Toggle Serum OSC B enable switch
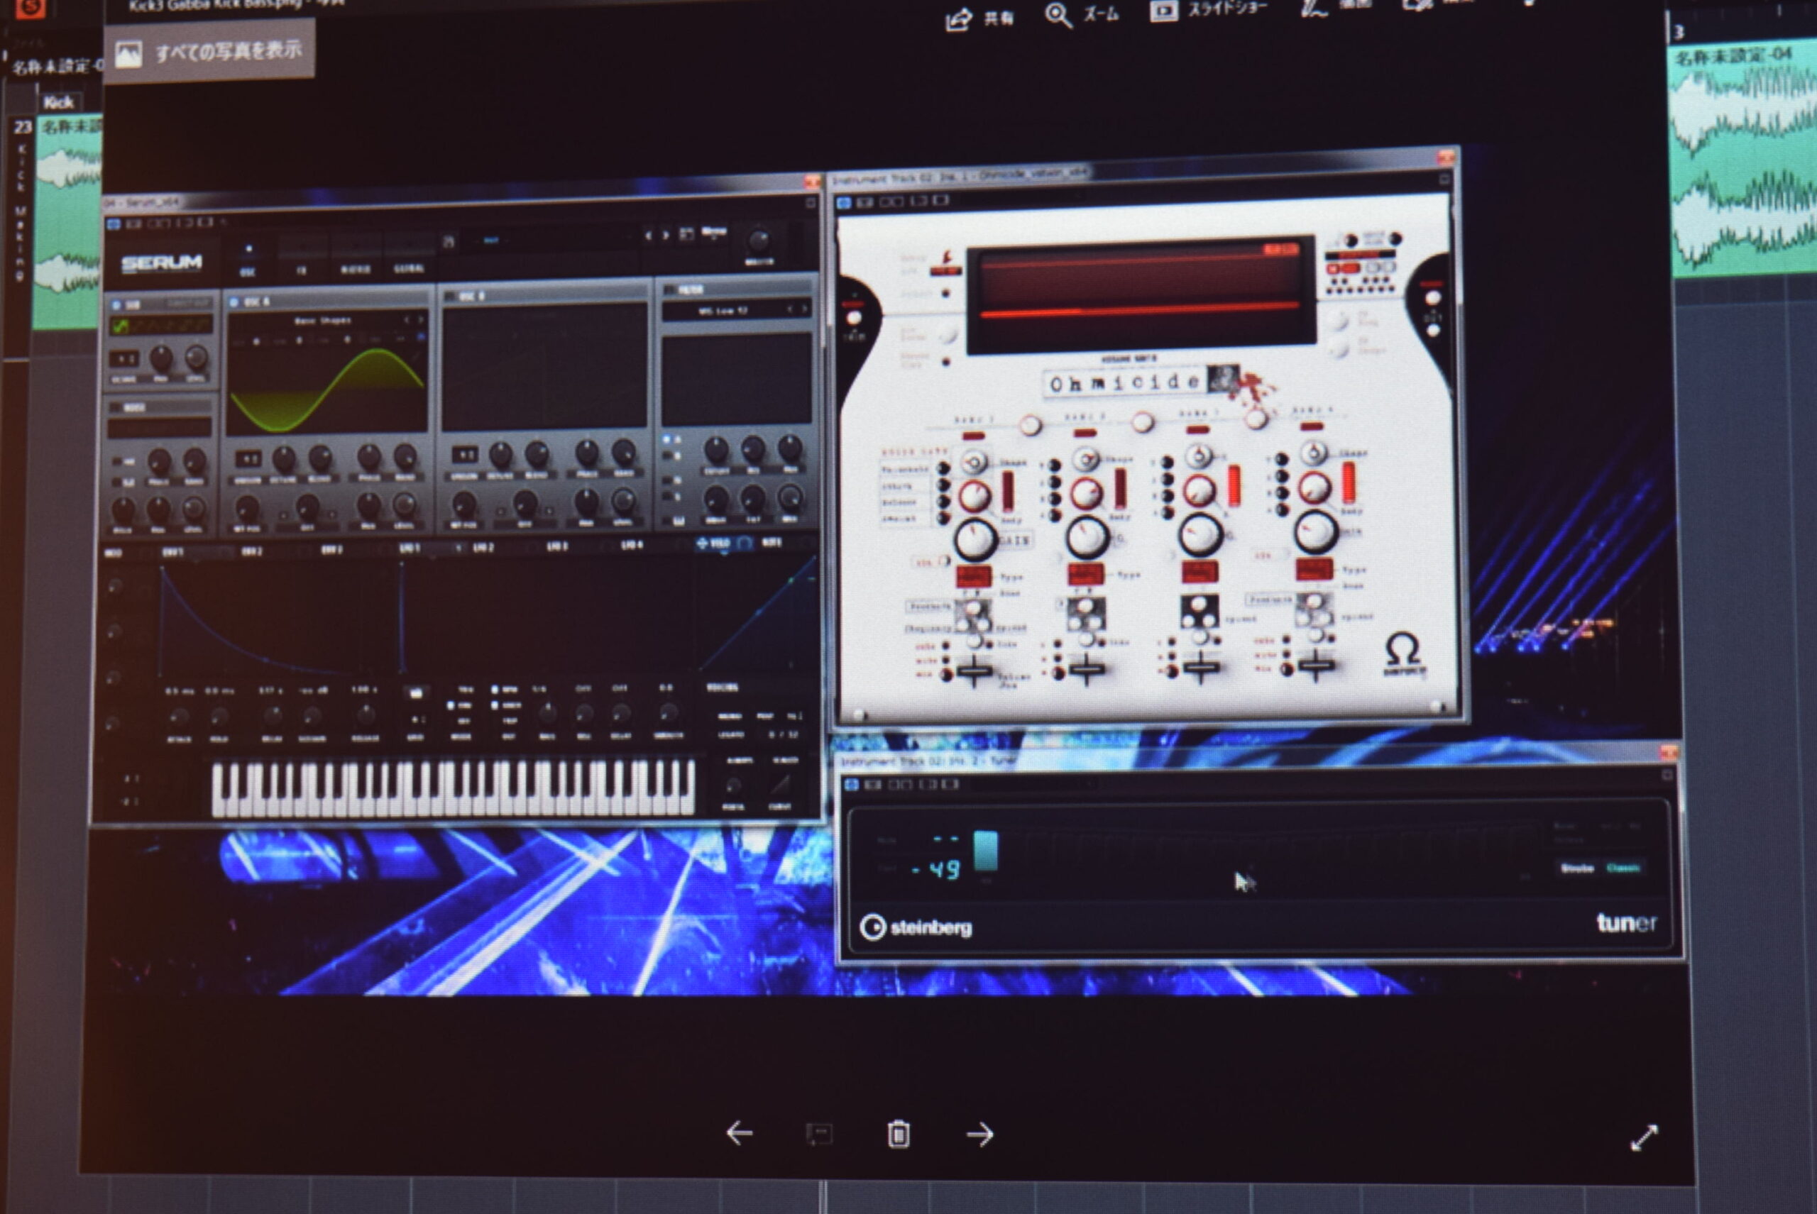This screenshot has width=1817, height=1214. click(x=450, y=297)
